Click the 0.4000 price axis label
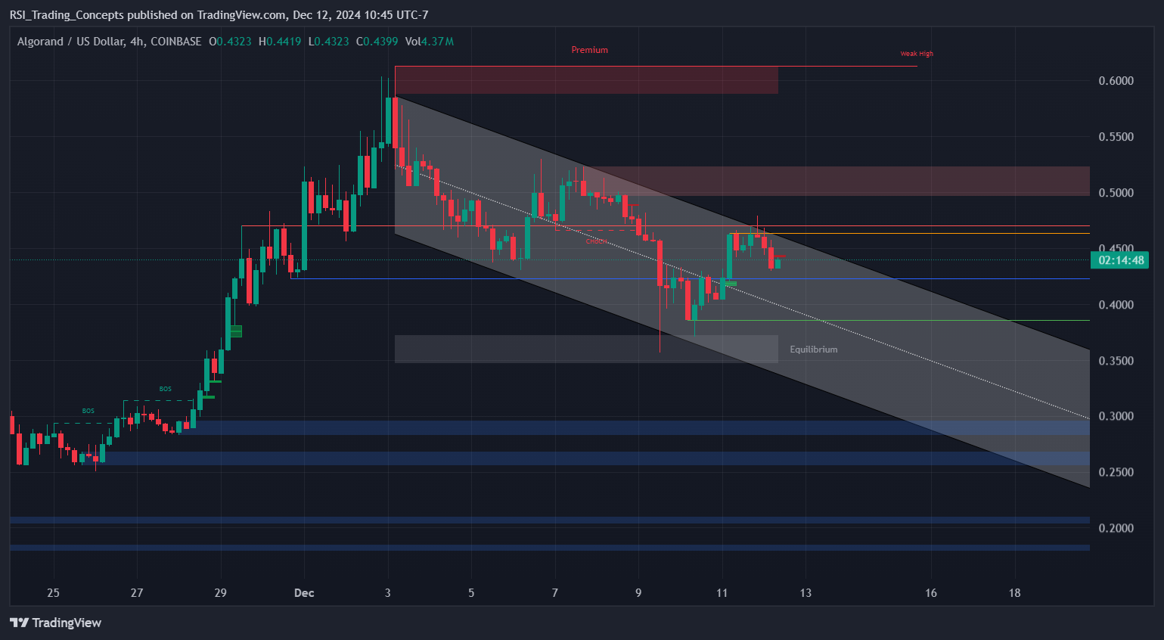This screenshot has width=1164, height=640. (1116, 305)
